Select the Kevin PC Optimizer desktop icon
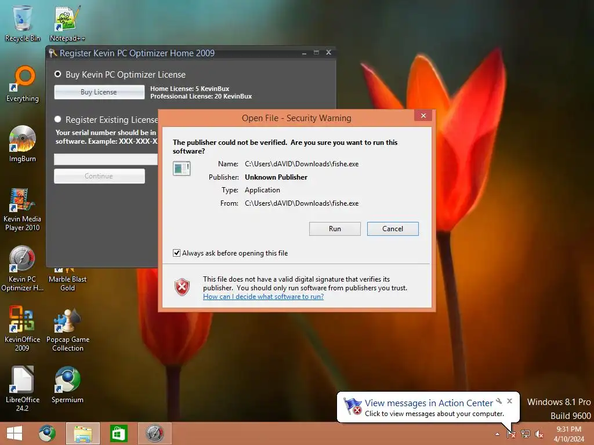This screenshot has height=445, width=594. tap(23, 269)
